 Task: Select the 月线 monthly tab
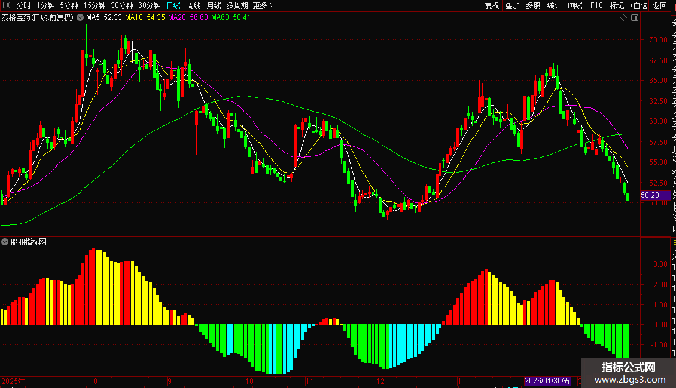(214, 5)
